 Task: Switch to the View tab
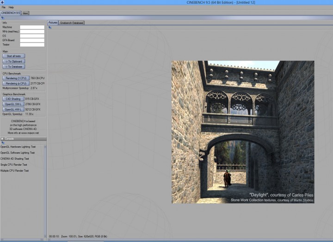tap(25, 13)
